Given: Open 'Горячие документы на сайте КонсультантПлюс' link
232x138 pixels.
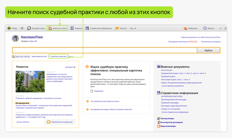Looking at the screenshot, I should click(200, 37).
